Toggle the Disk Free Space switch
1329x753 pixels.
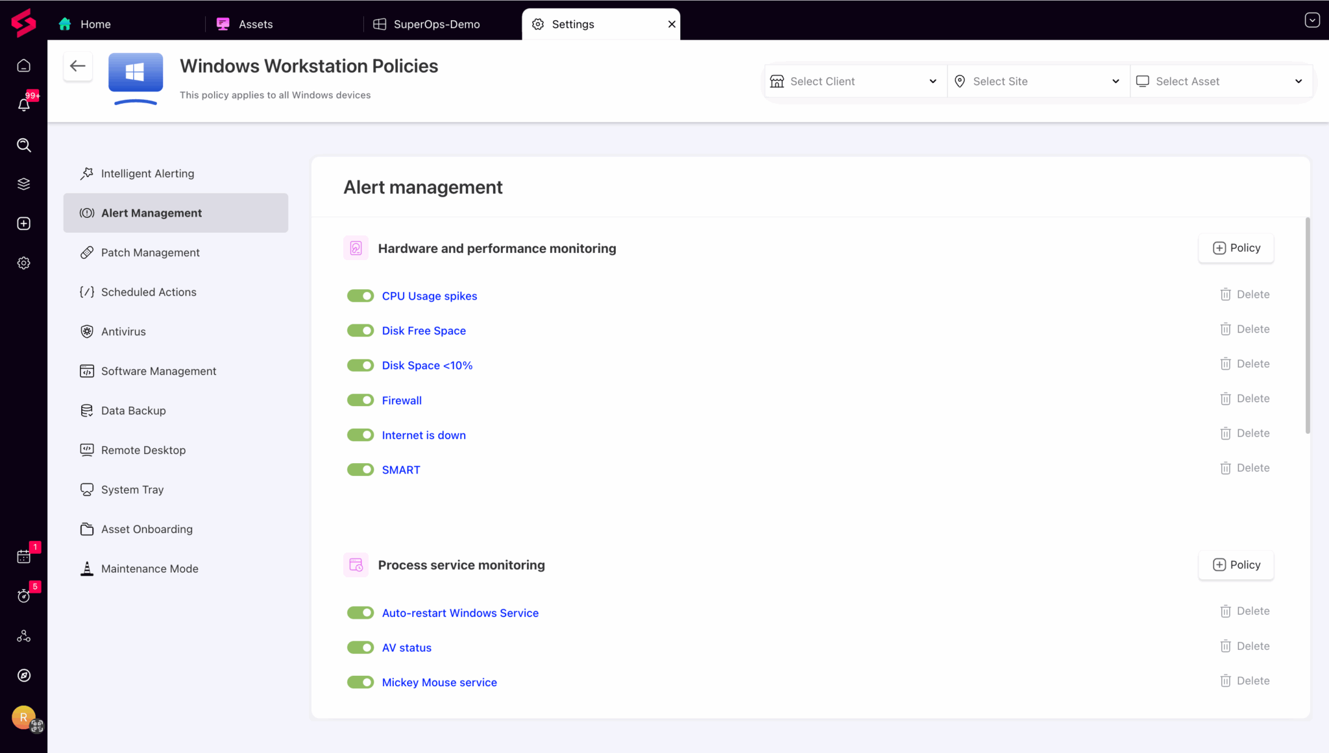360,331
